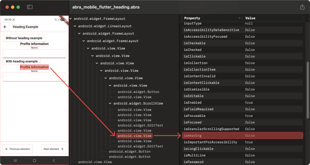The width and height of the screenshot is (310, 165).
Task: Tap the Android recent apps button
Action: (15, 160)
